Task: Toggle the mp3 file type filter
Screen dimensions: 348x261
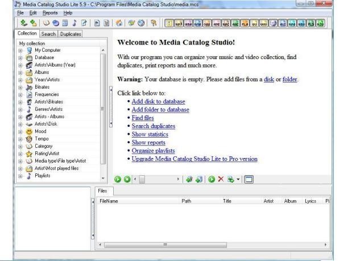Action: click(179, 23)
